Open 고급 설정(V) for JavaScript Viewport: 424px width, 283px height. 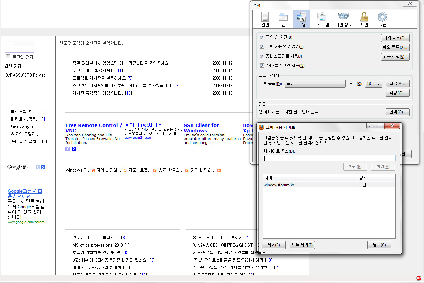tap(395, 57)
